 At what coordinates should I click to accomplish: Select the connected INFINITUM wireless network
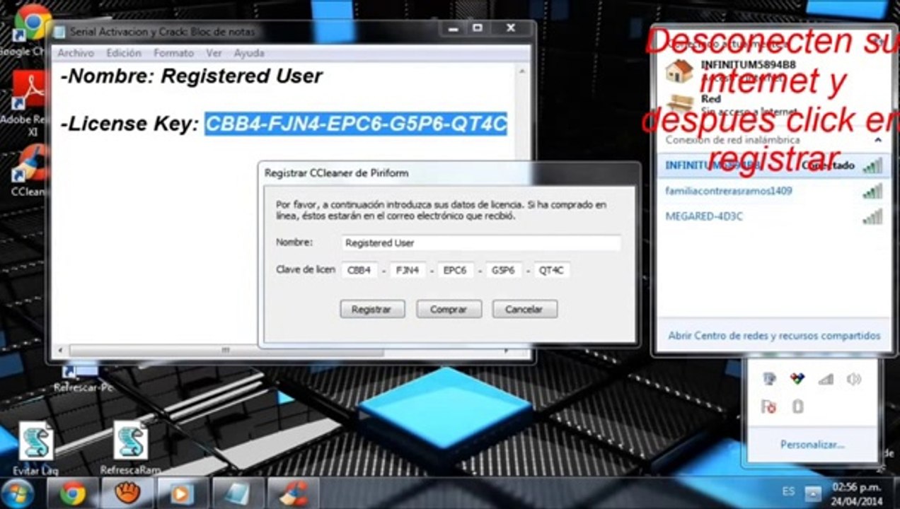coord(773,165)
